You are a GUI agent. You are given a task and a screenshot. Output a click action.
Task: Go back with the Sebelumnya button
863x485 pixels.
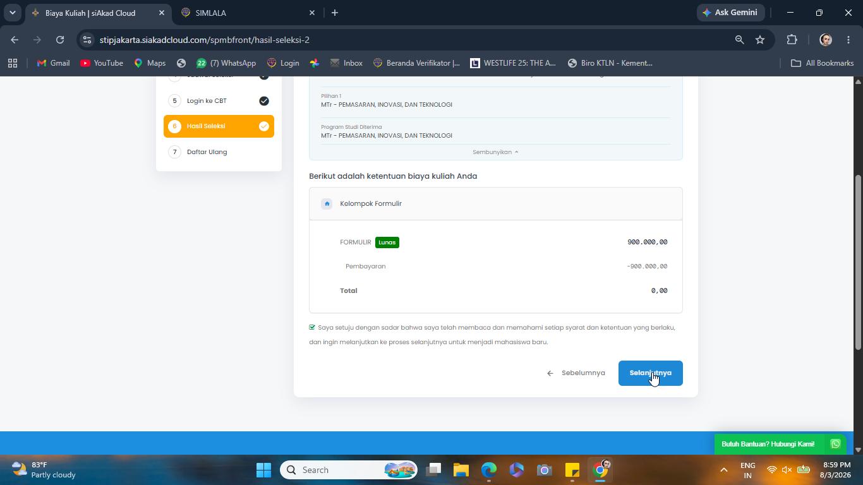click(576, 373)
